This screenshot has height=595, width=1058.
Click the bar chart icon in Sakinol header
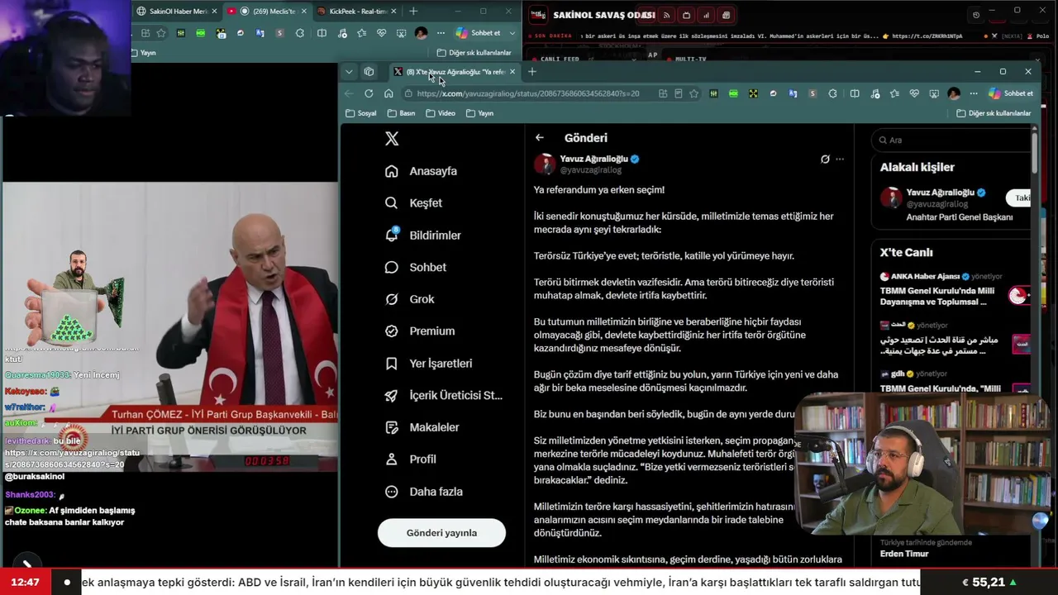707,15
